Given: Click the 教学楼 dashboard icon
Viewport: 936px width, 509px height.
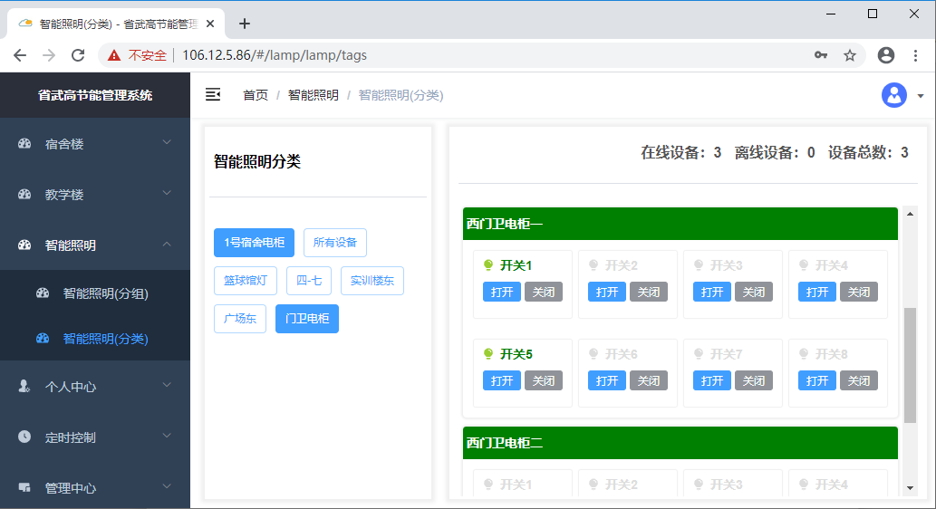Looking at the screenshot, I should click(24, 194).
